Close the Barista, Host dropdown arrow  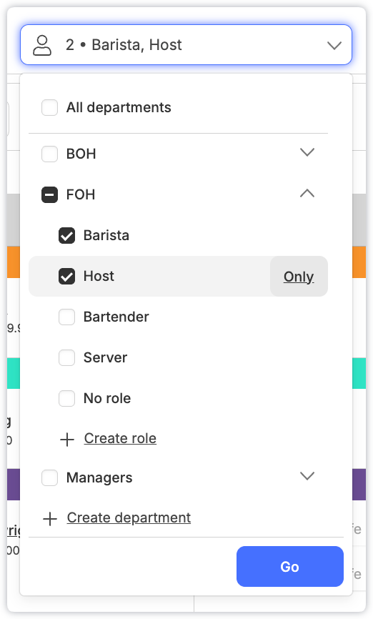click(334, 46)
